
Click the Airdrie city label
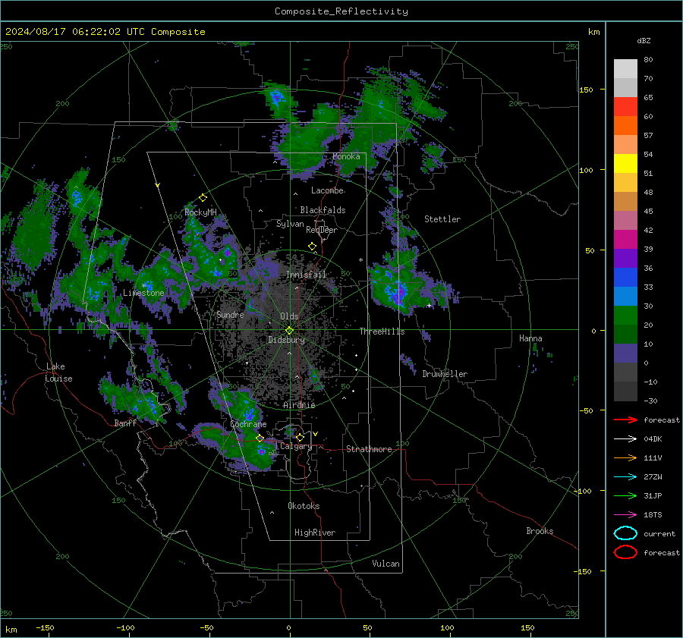299,405
